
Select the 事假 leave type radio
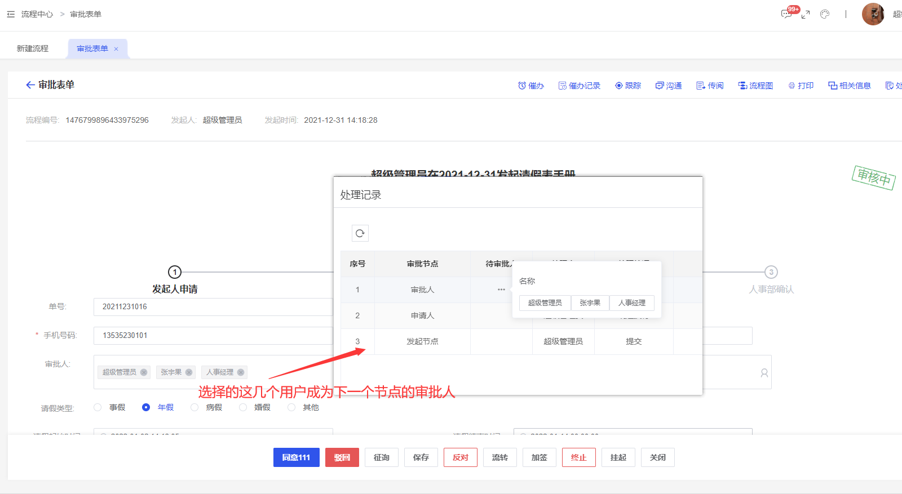98,407
